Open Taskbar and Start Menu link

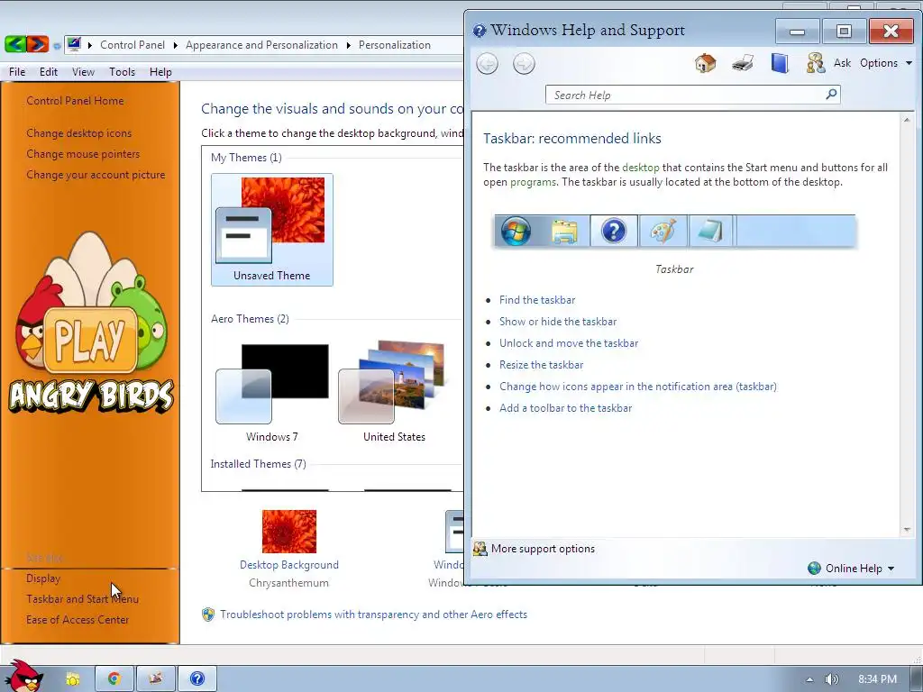click(82, 599)
